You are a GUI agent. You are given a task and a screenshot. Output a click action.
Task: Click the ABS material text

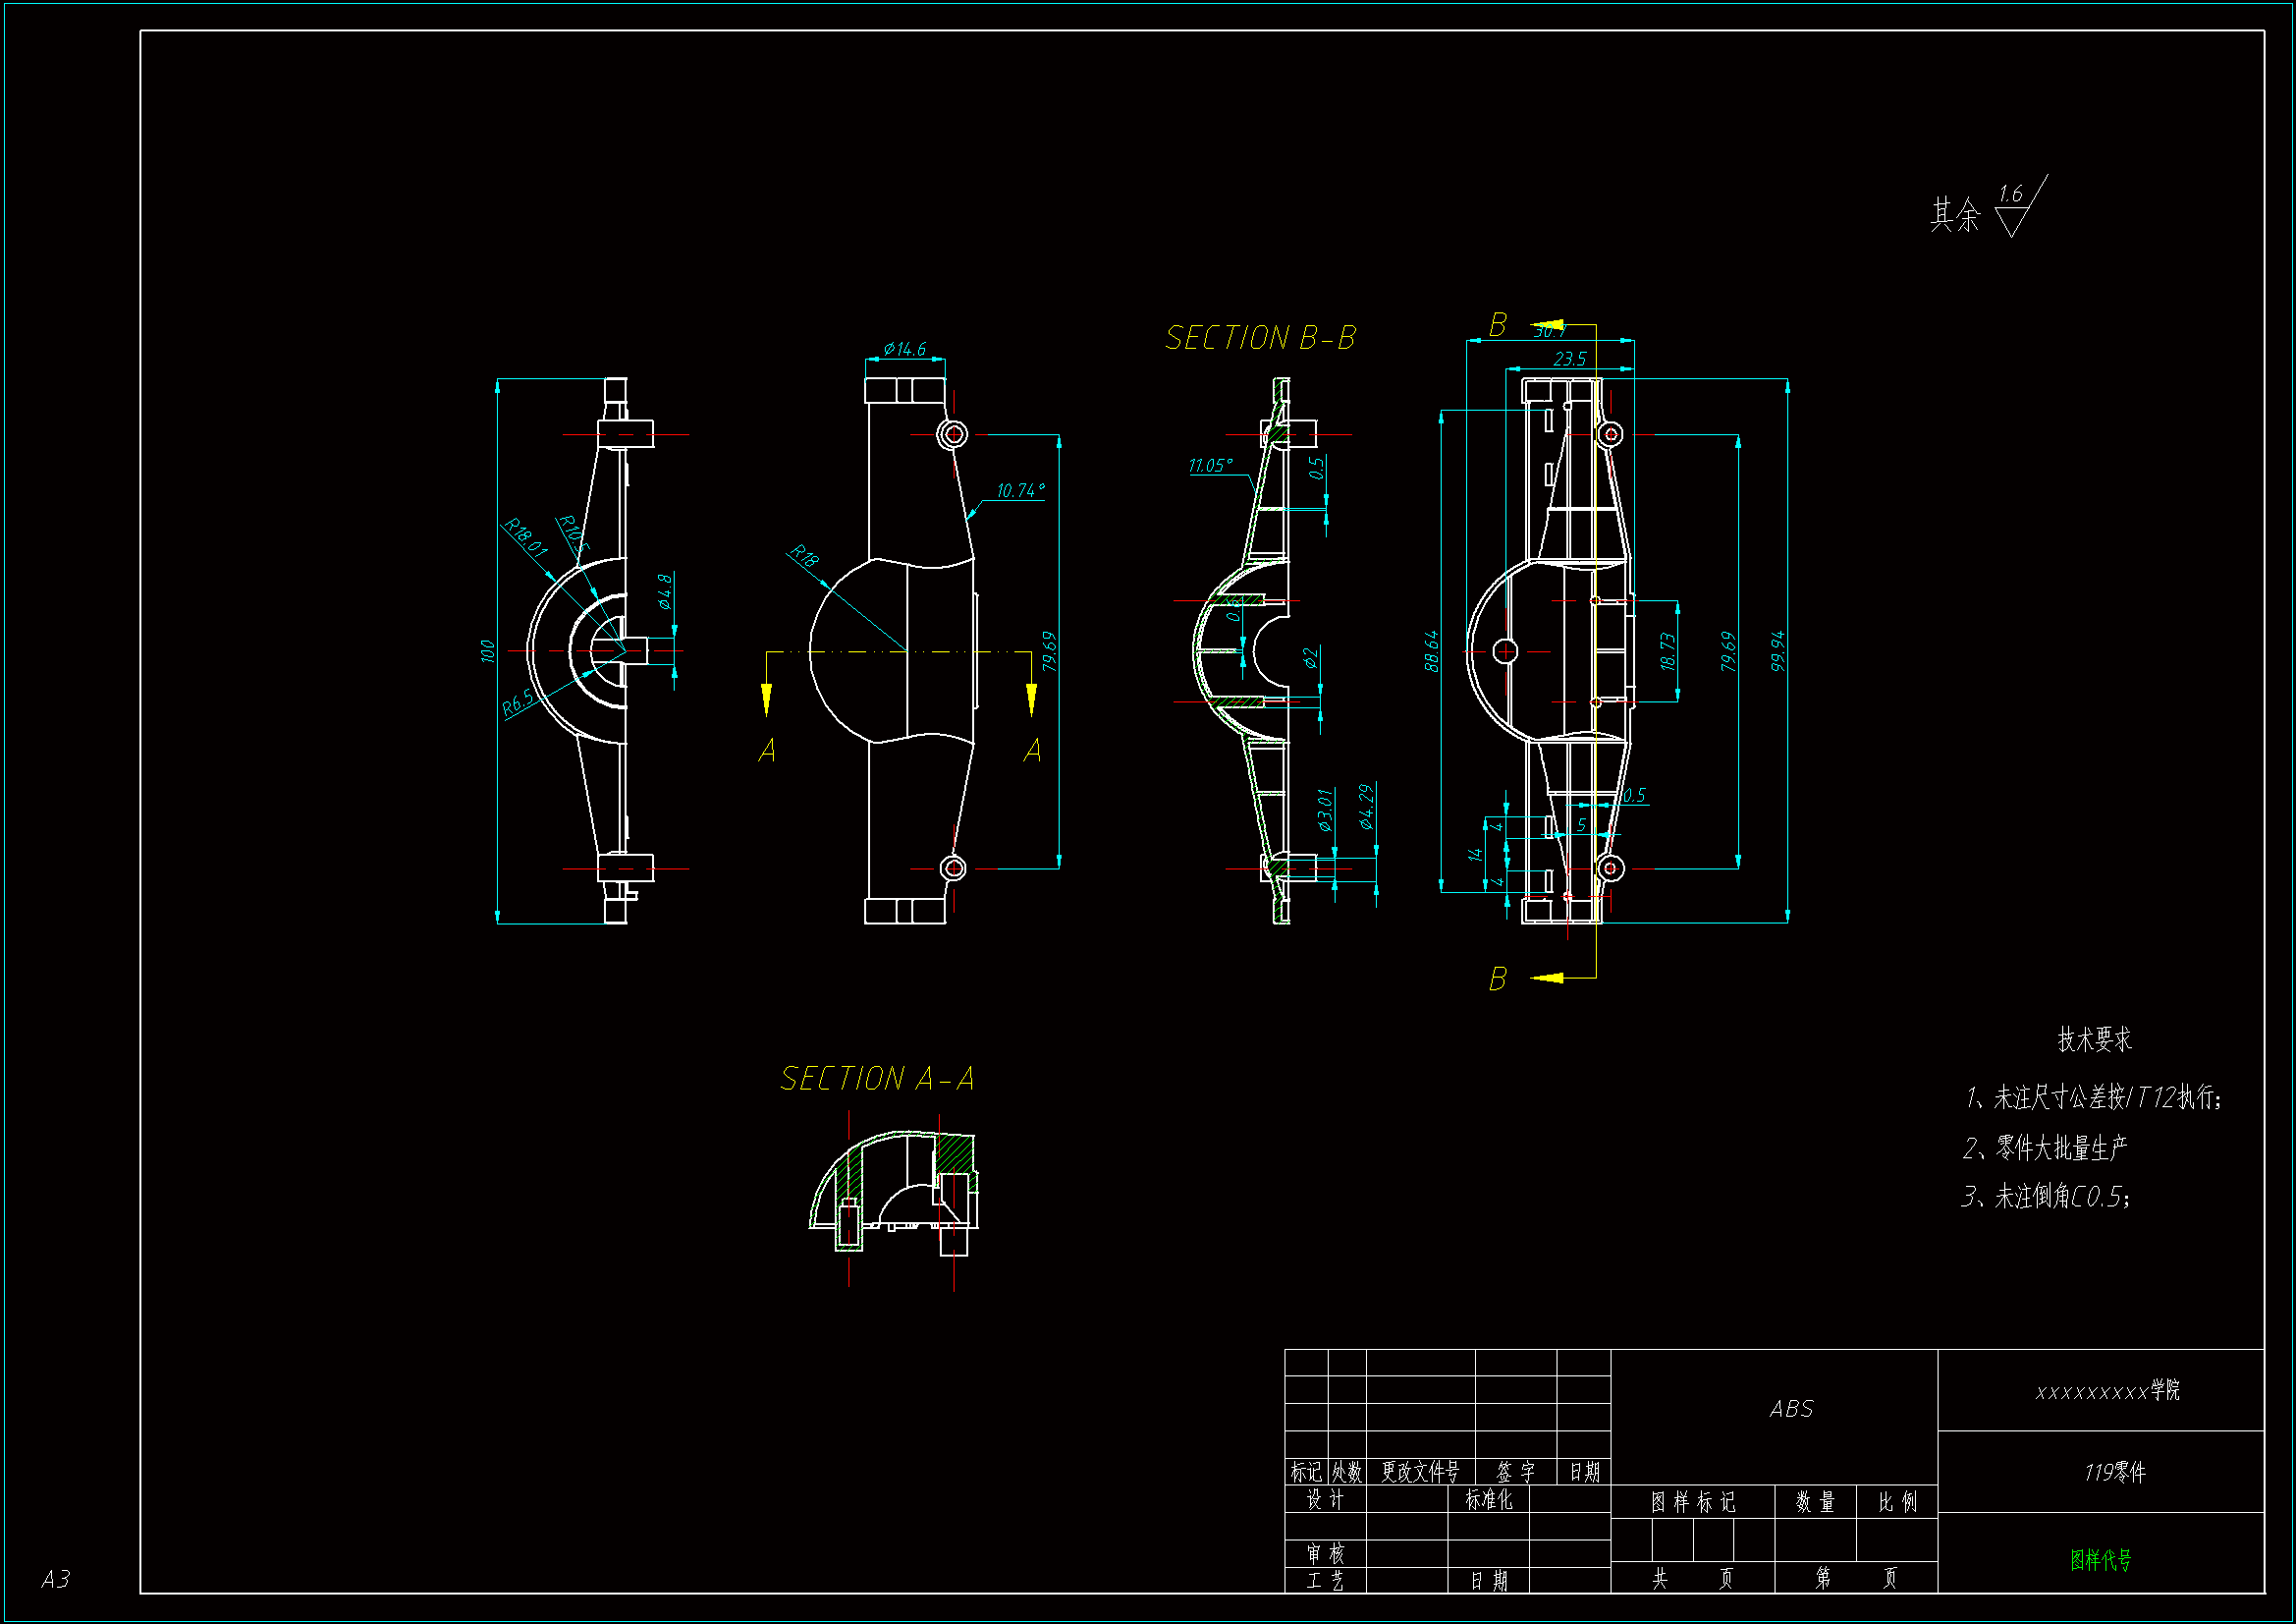coord(1790,1409)
